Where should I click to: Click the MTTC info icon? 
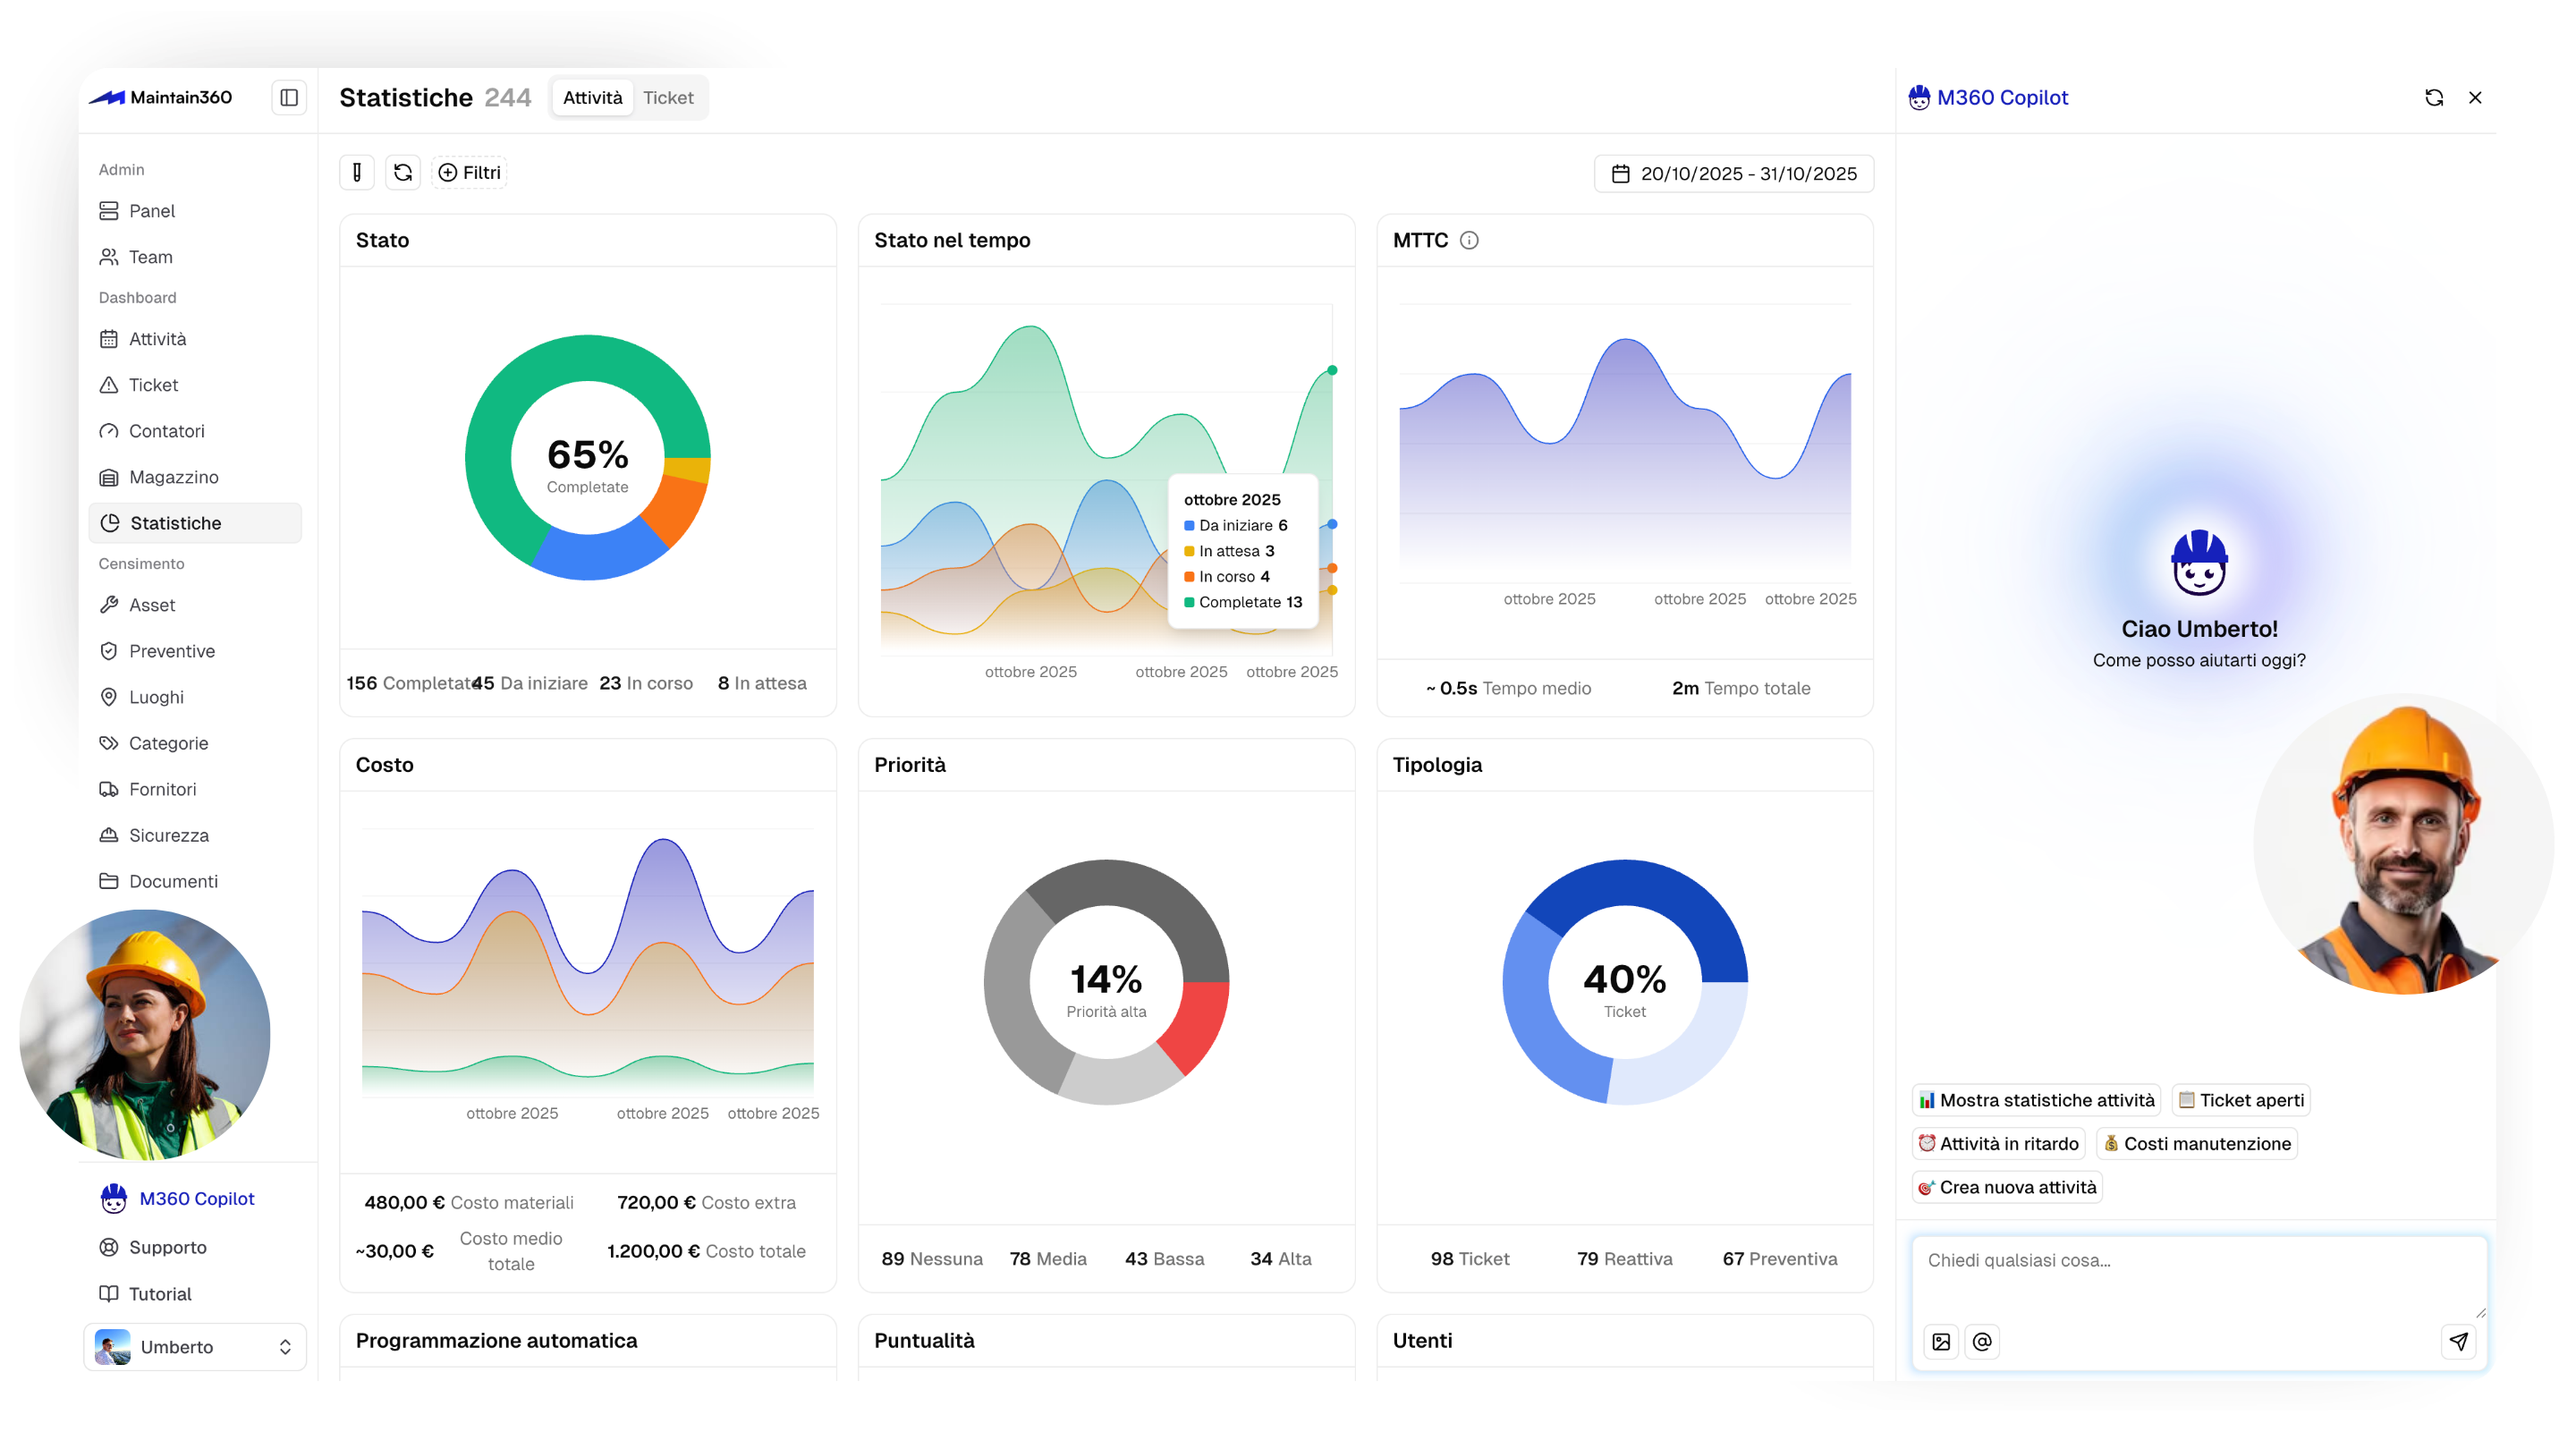(x=1469, y=240)
